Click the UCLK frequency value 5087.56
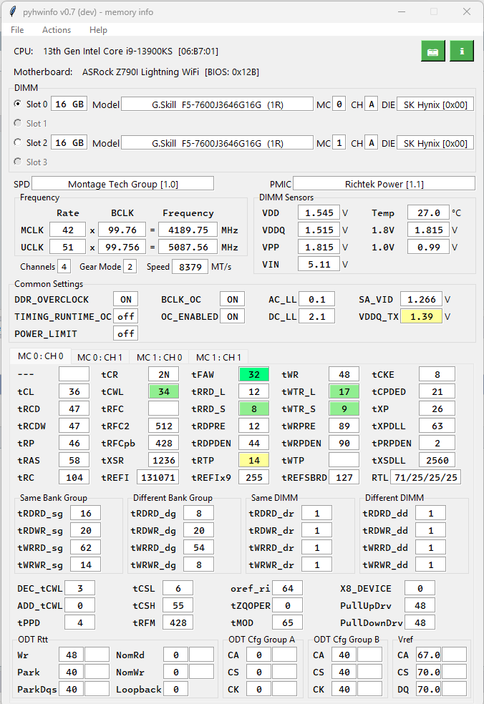 (188, 247)
